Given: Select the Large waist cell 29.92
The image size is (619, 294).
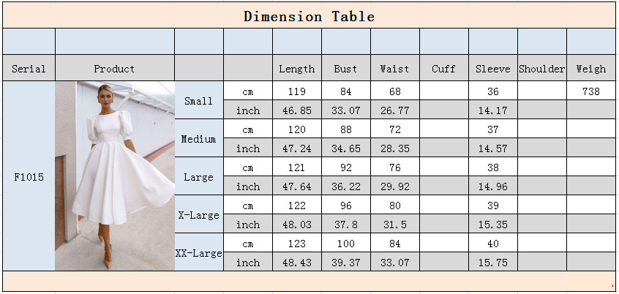Looking at the screenshot, I should (395, 186).
